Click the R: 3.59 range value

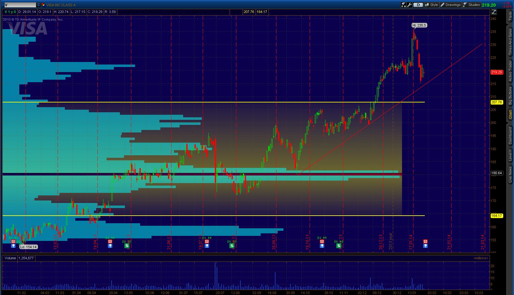pos(110,12)
